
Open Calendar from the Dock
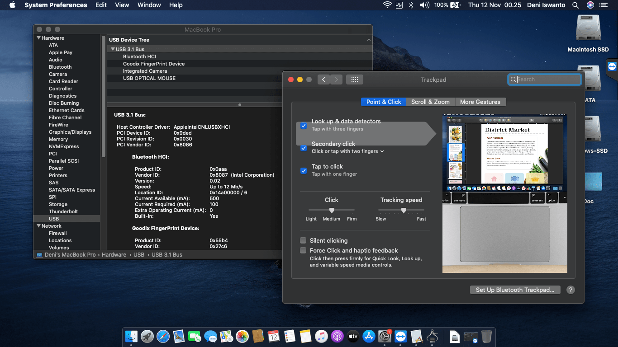[x=274, y=336]
